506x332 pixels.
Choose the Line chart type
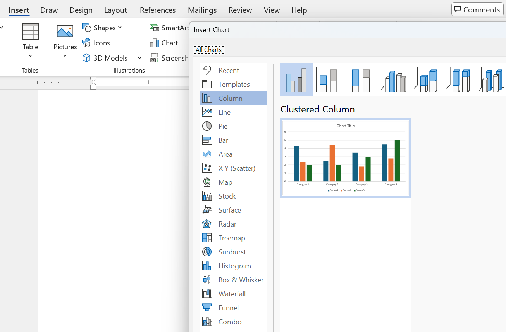[x=233, y=112]
